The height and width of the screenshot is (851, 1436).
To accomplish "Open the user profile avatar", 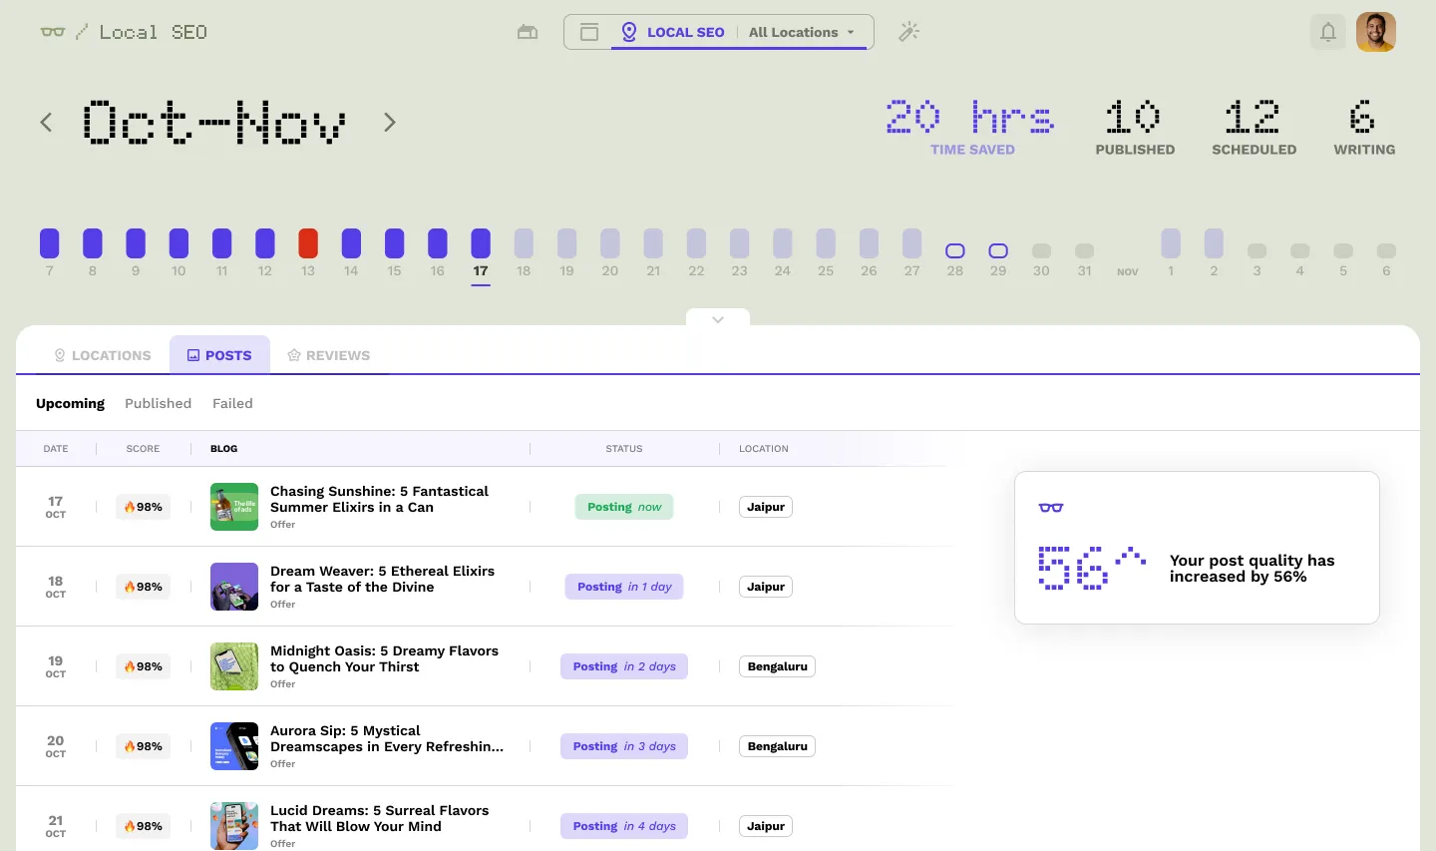I will click(1375, 32).
